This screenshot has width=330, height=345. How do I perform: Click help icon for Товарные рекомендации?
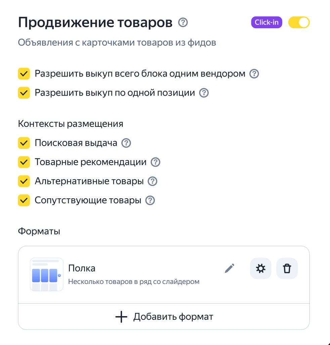[x=155, y=162]
